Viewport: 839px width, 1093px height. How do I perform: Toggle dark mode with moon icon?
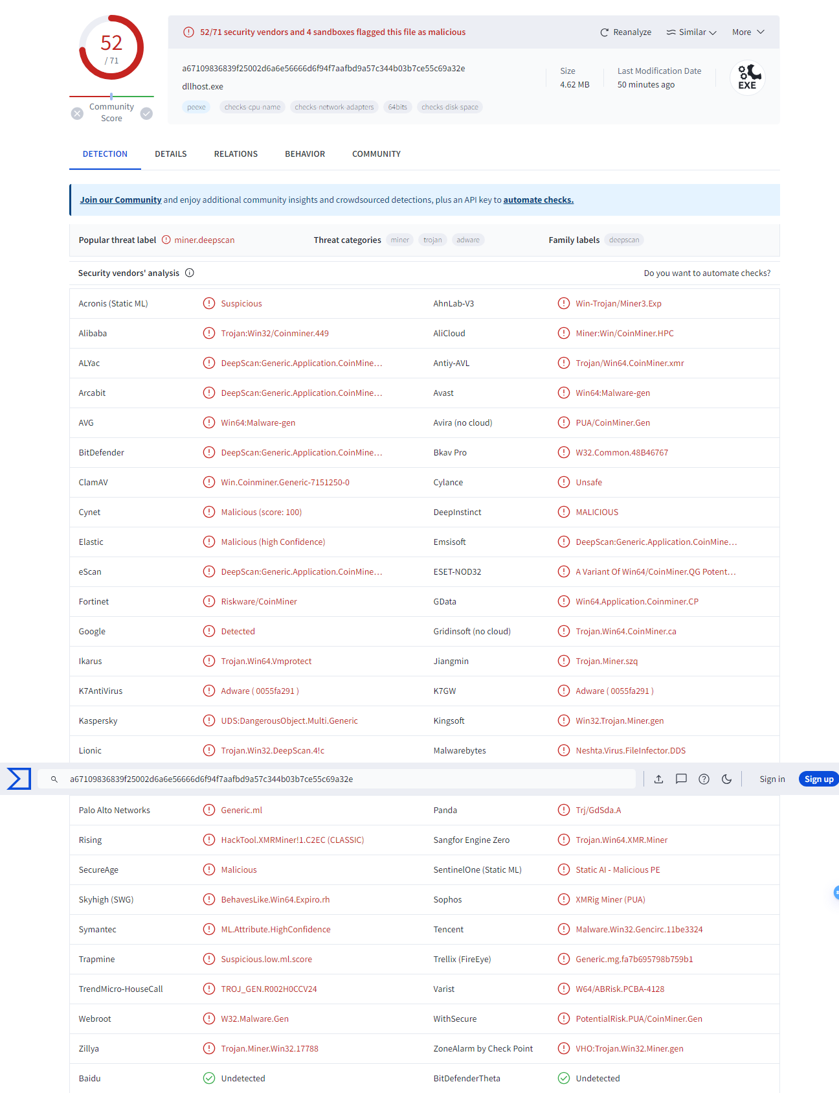pos(726,779)
